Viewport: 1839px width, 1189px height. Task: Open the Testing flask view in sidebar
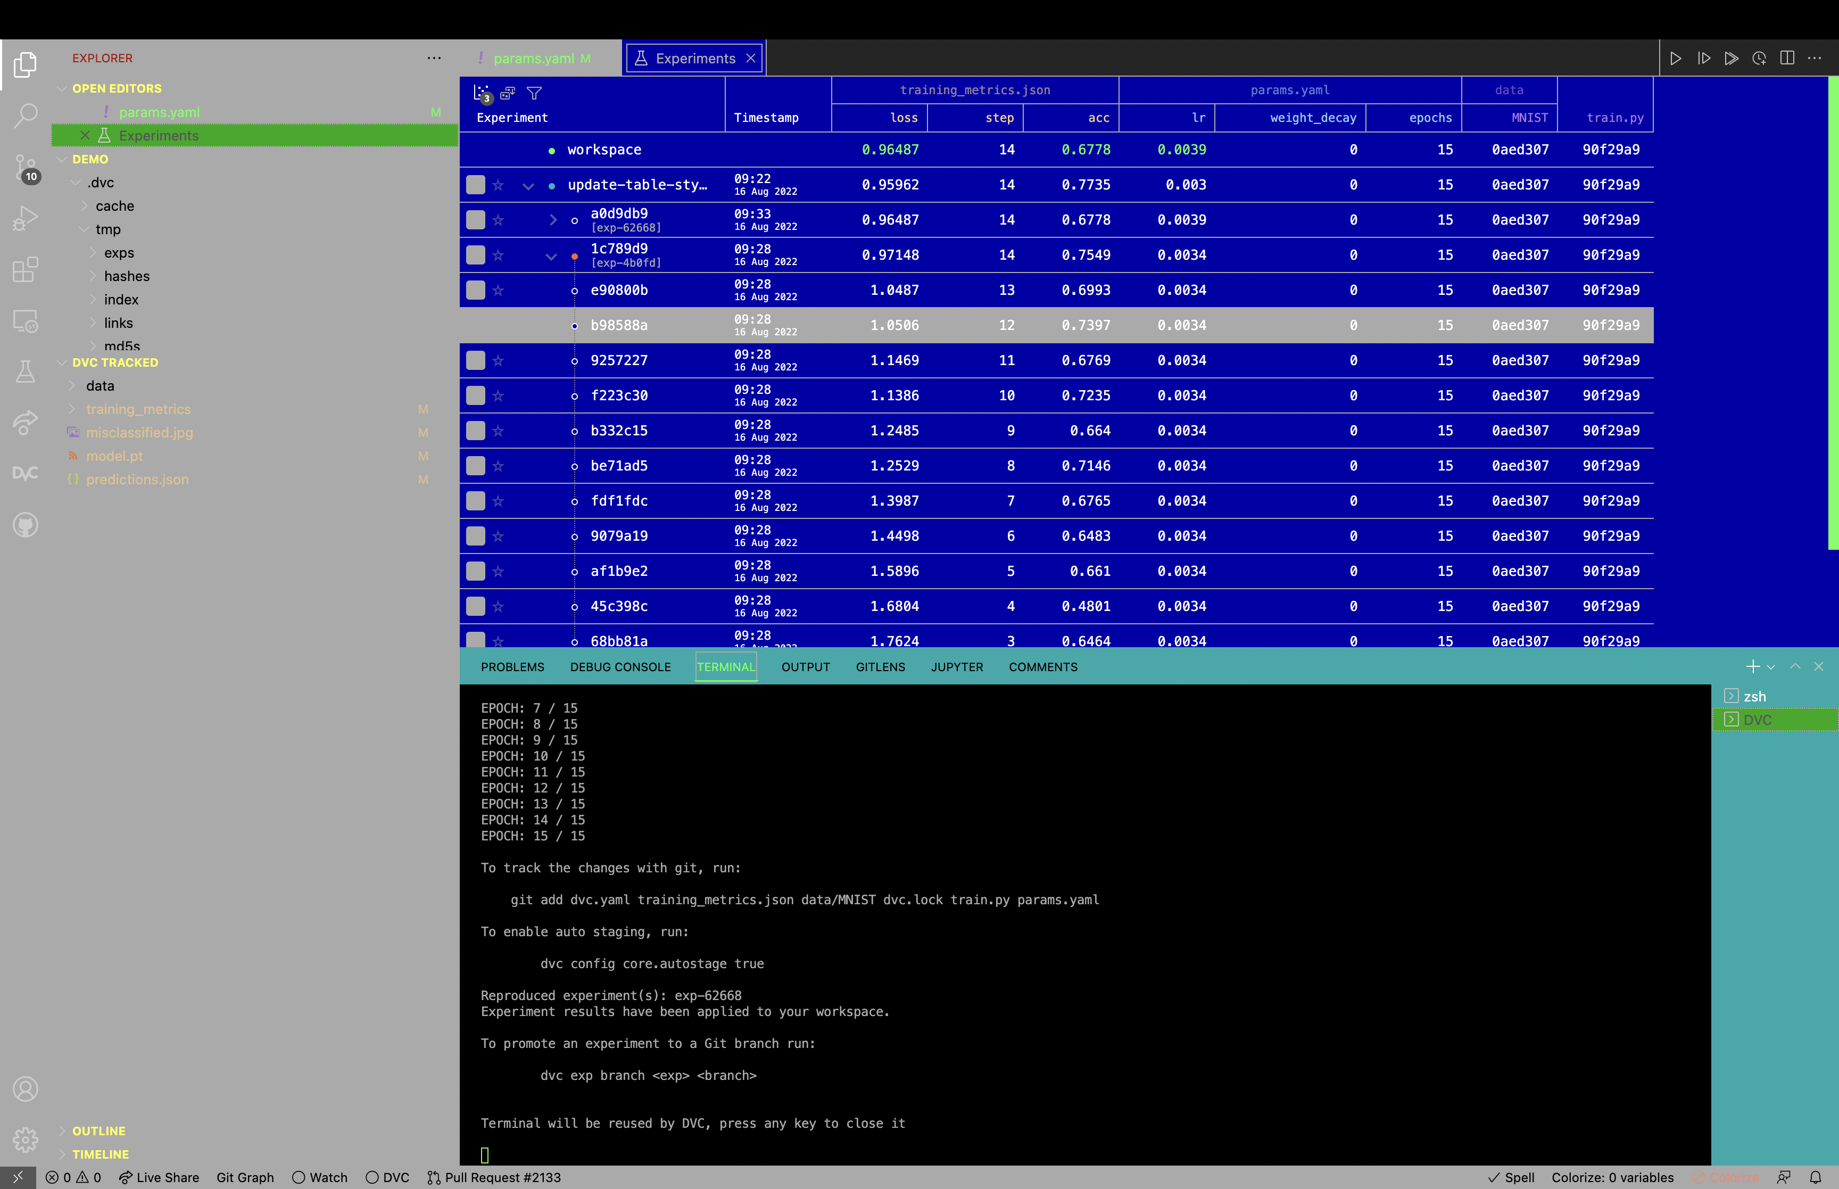[x=24, y=371]
